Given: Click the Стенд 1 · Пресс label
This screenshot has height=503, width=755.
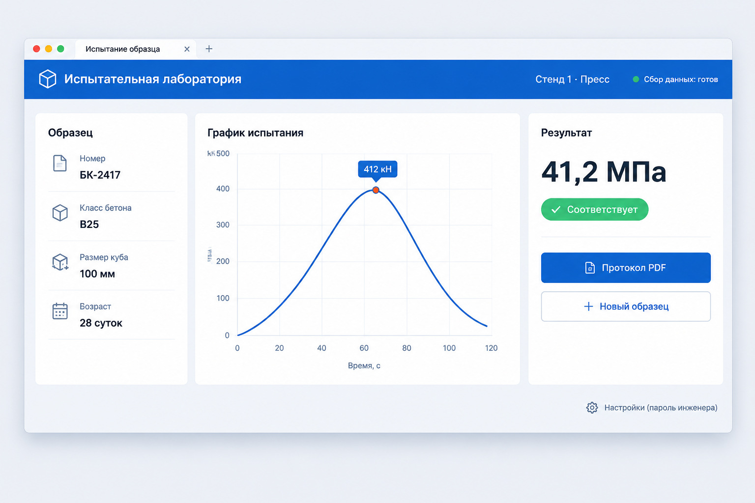Looking at the screenshot, I should 572,80.
